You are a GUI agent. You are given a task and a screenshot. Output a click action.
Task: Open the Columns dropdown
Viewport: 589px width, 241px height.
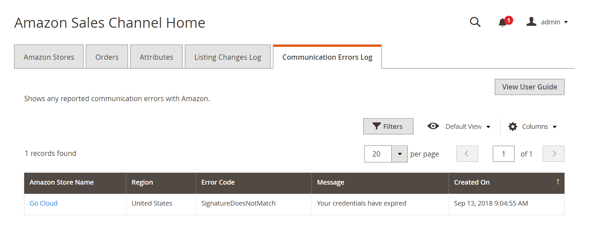555,127
